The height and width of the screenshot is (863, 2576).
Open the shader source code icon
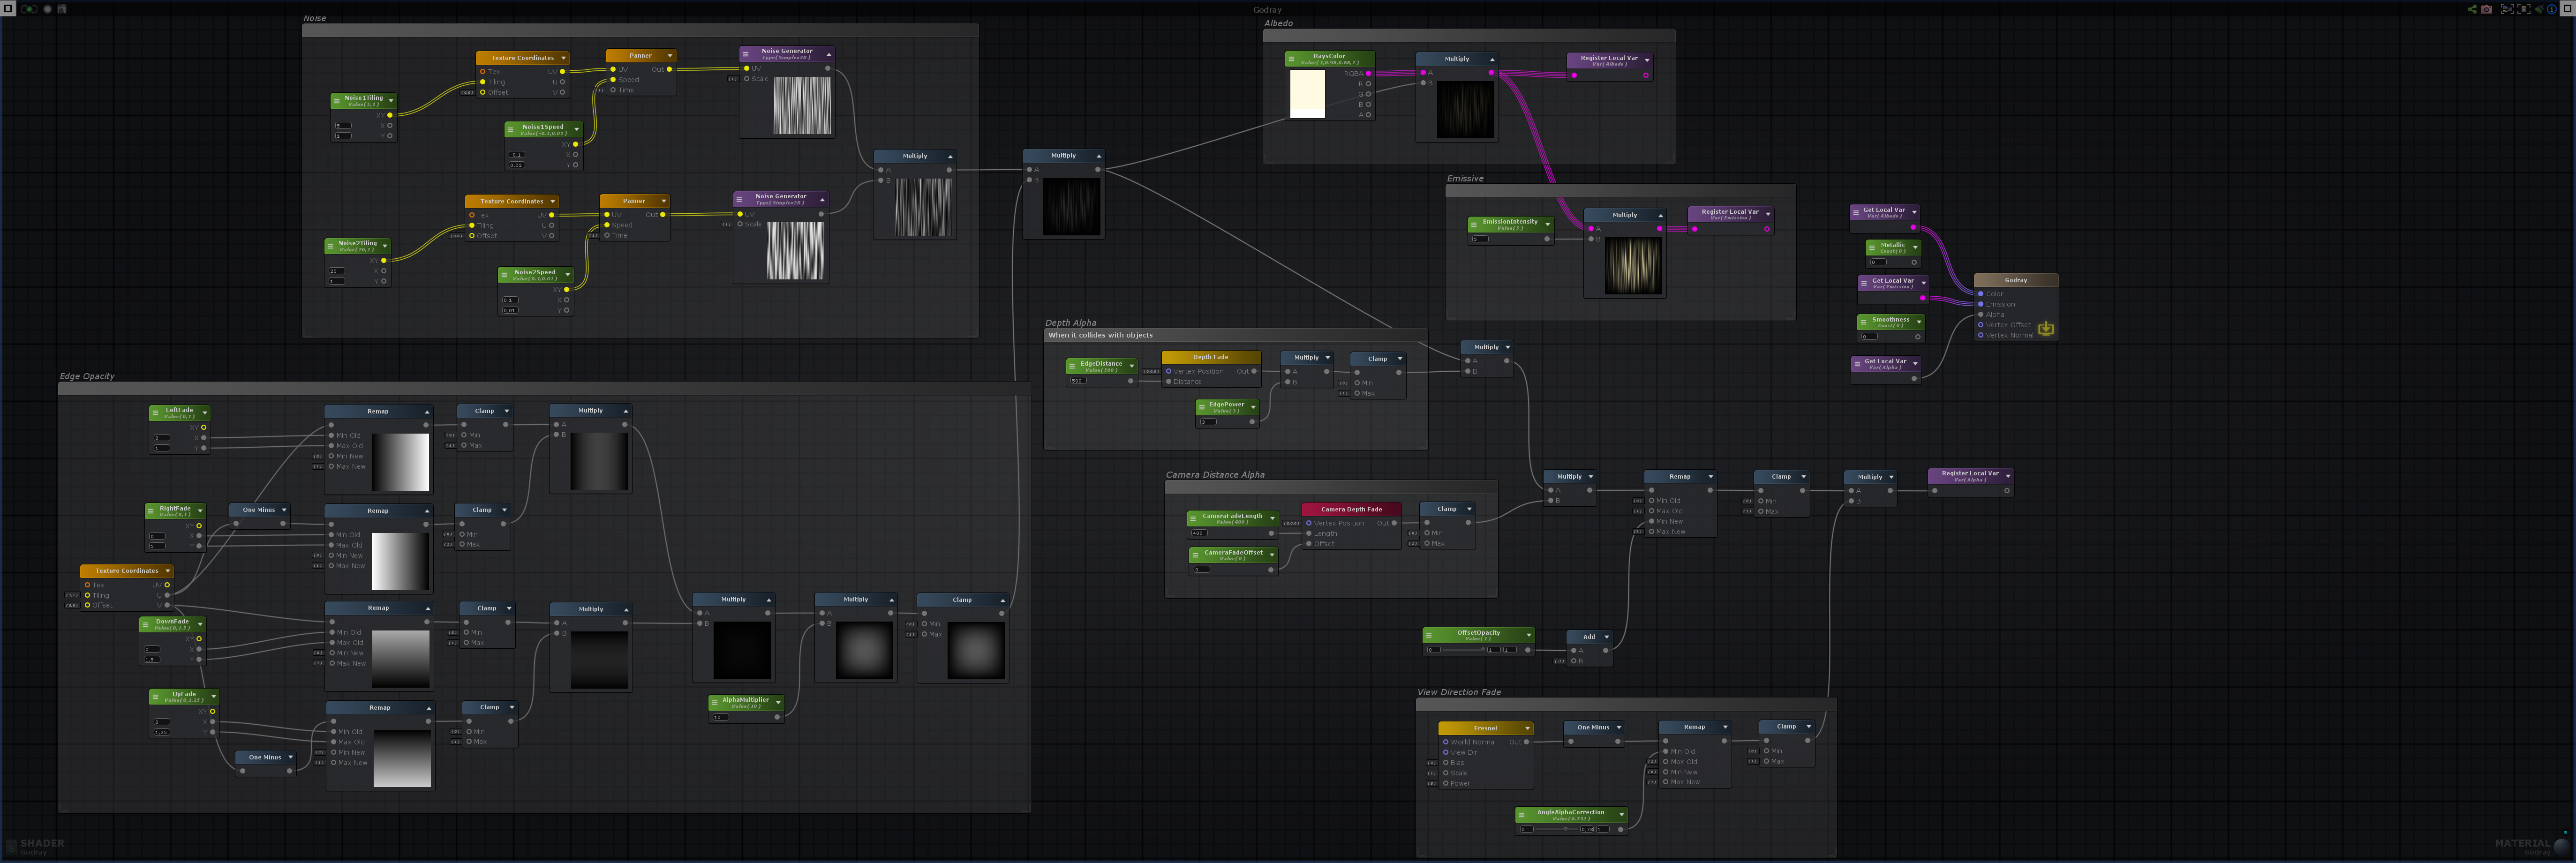[x=62, y=9]
